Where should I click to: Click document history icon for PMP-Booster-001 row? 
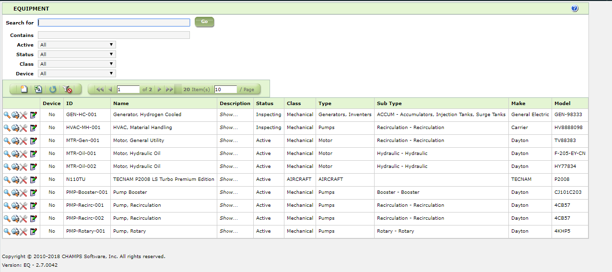[x=15, y=193]
